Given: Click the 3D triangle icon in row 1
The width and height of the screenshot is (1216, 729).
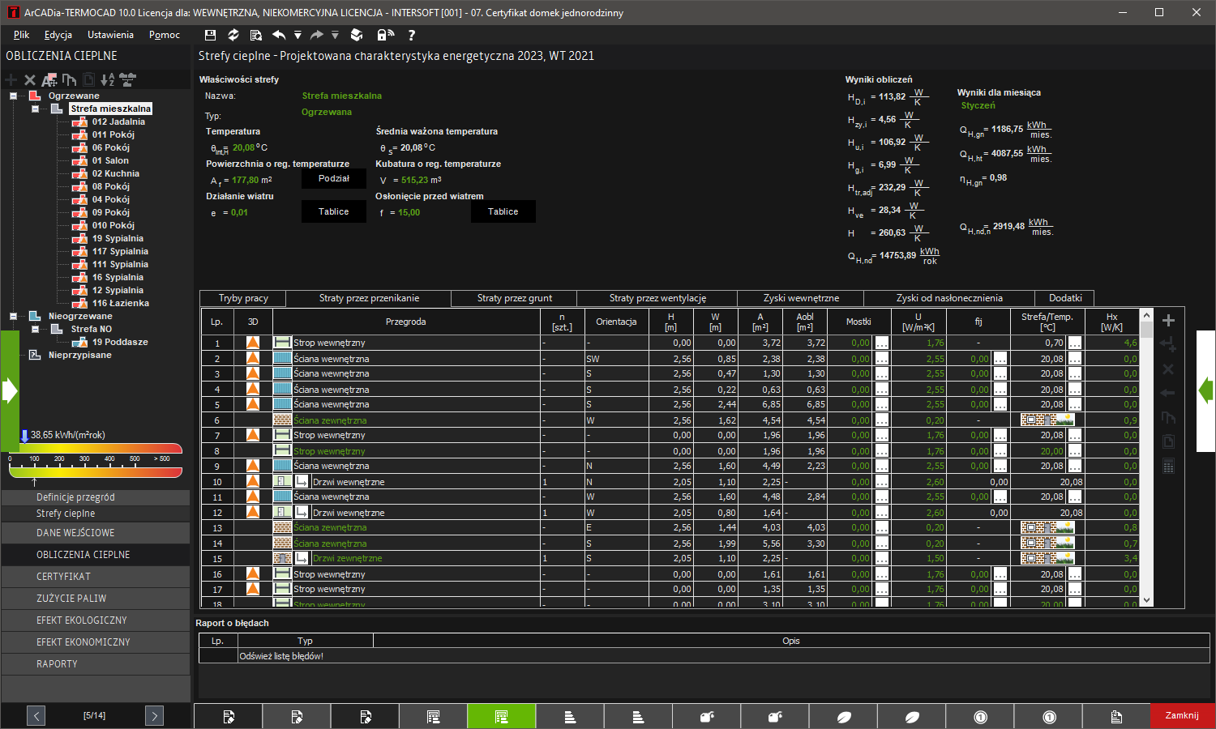Looking at the screenshot, I should click(x=253, y=343).
